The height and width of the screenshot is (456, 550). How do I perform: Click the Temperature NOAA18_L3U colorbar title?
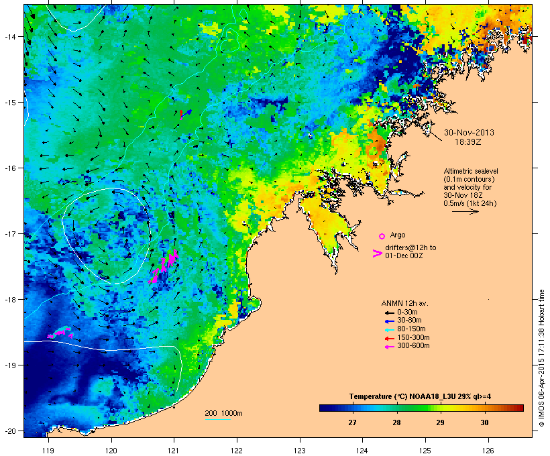pos(420,396)
